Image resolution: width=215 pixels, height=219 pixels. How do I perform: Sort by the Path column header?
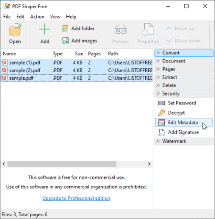tap(129, 54)
